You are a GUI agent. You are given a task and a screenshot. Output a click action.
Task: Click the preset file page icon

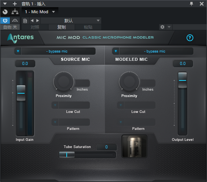point(25,21)
